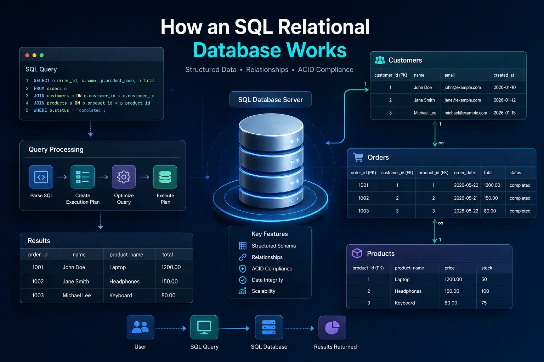The width and height of the screenshot is (544, 362).
Task: Click the Key Features heading
Action: pyautogui.click(x=270, y=234)
